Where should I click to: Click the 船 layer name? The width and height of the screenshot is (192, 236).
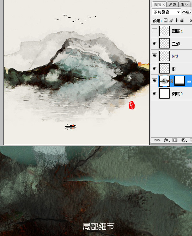tap(174, 69)
